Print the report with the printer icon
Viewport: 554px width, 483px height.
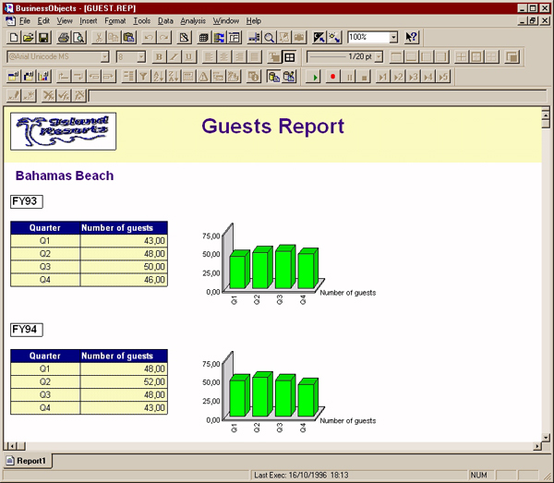coord(64,37)
